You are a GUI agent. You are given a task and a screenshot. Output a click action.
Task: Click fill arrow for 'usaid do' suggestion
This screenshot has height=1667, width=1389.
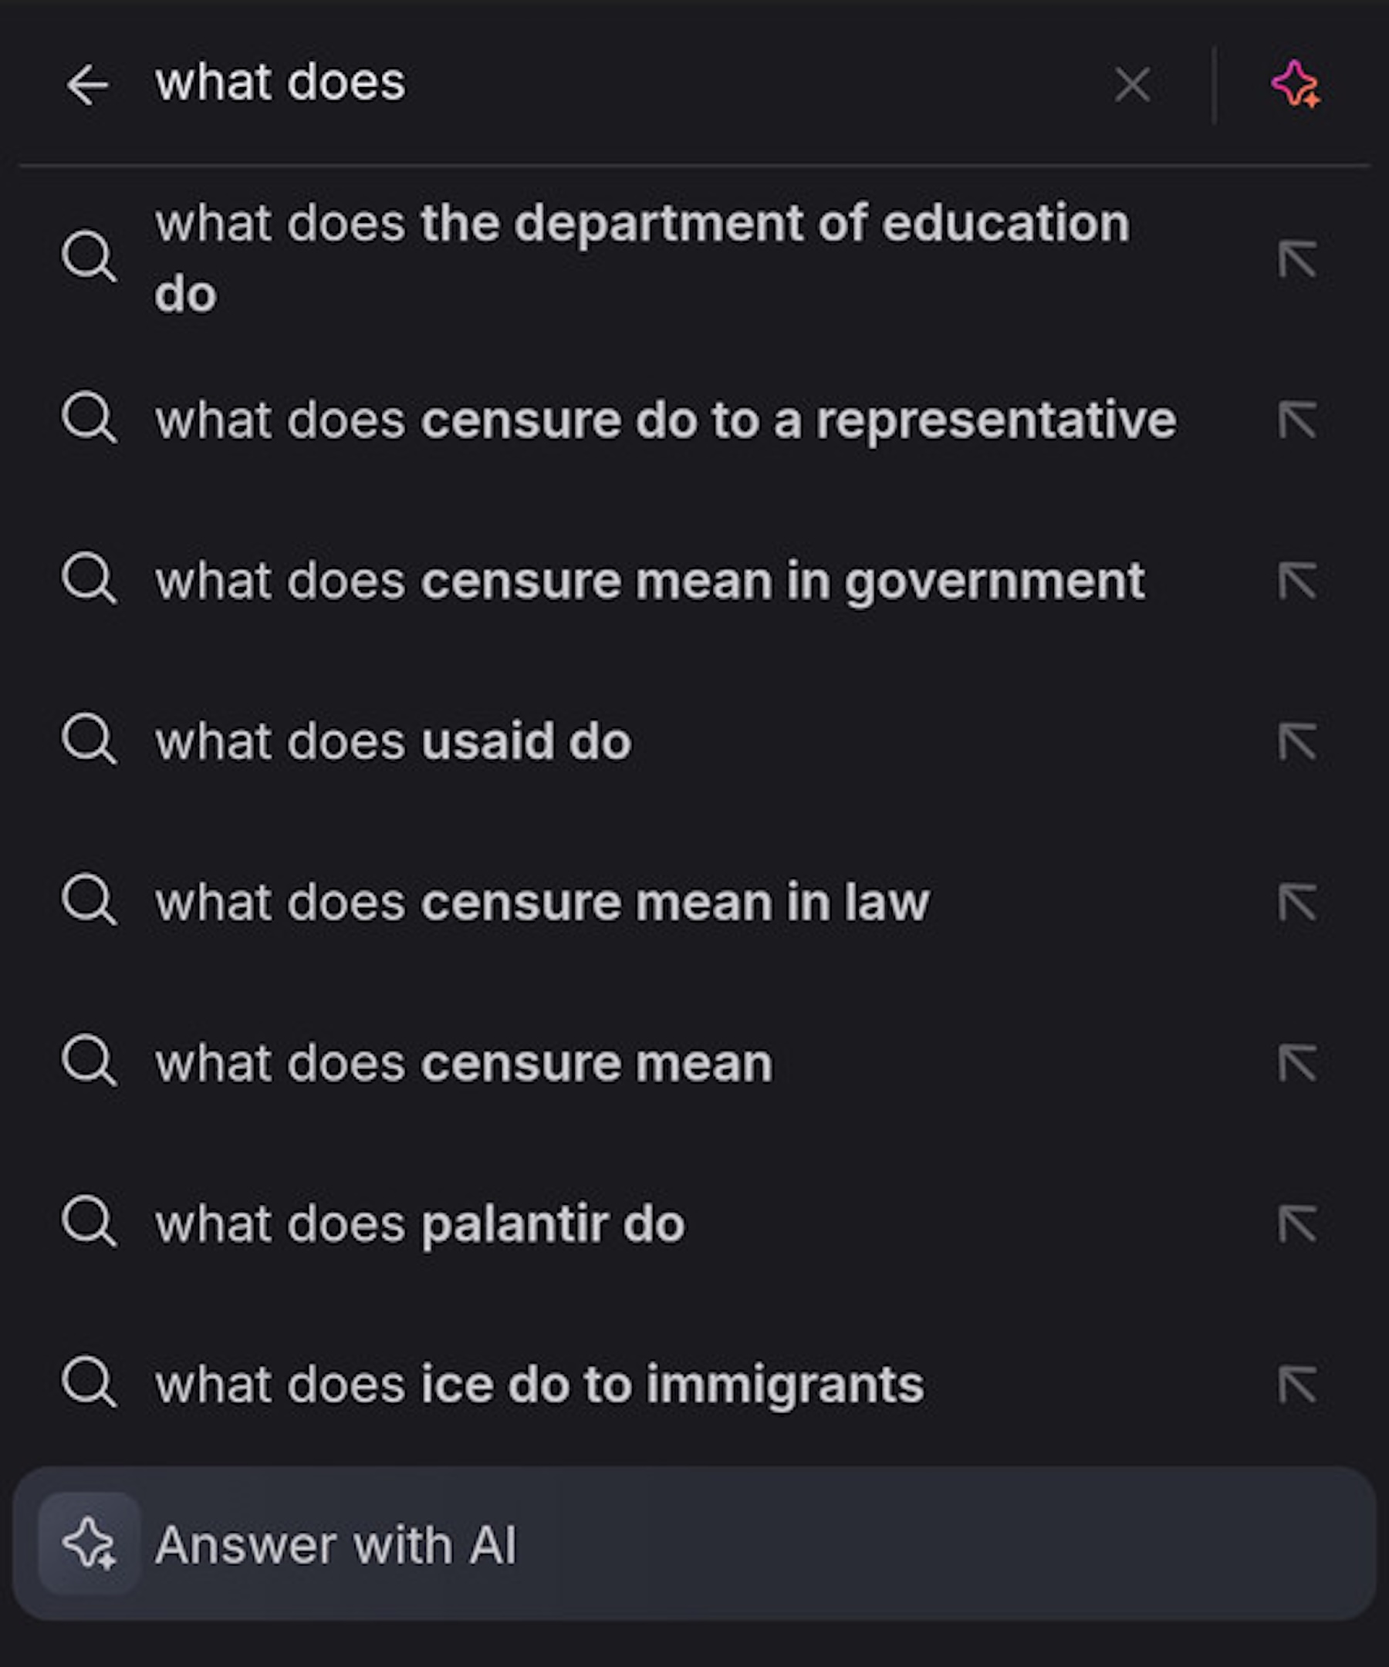1297,741
